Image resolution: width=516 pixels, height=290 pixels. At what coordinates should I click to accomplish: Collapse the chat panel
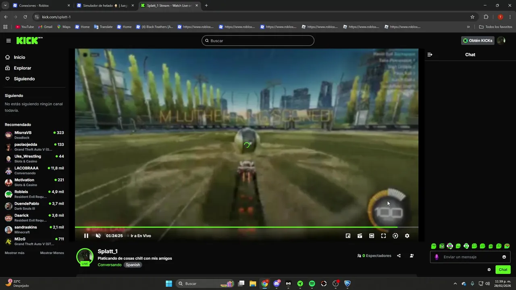[430, 54]
